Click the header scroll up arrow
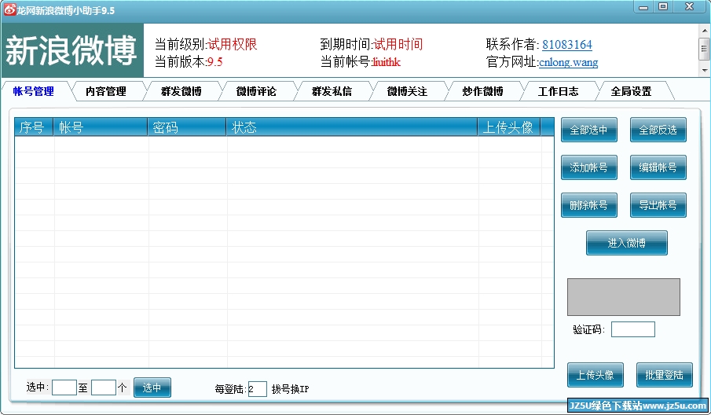This screenshot has height=415, width=711. click(x=704, y=31)
